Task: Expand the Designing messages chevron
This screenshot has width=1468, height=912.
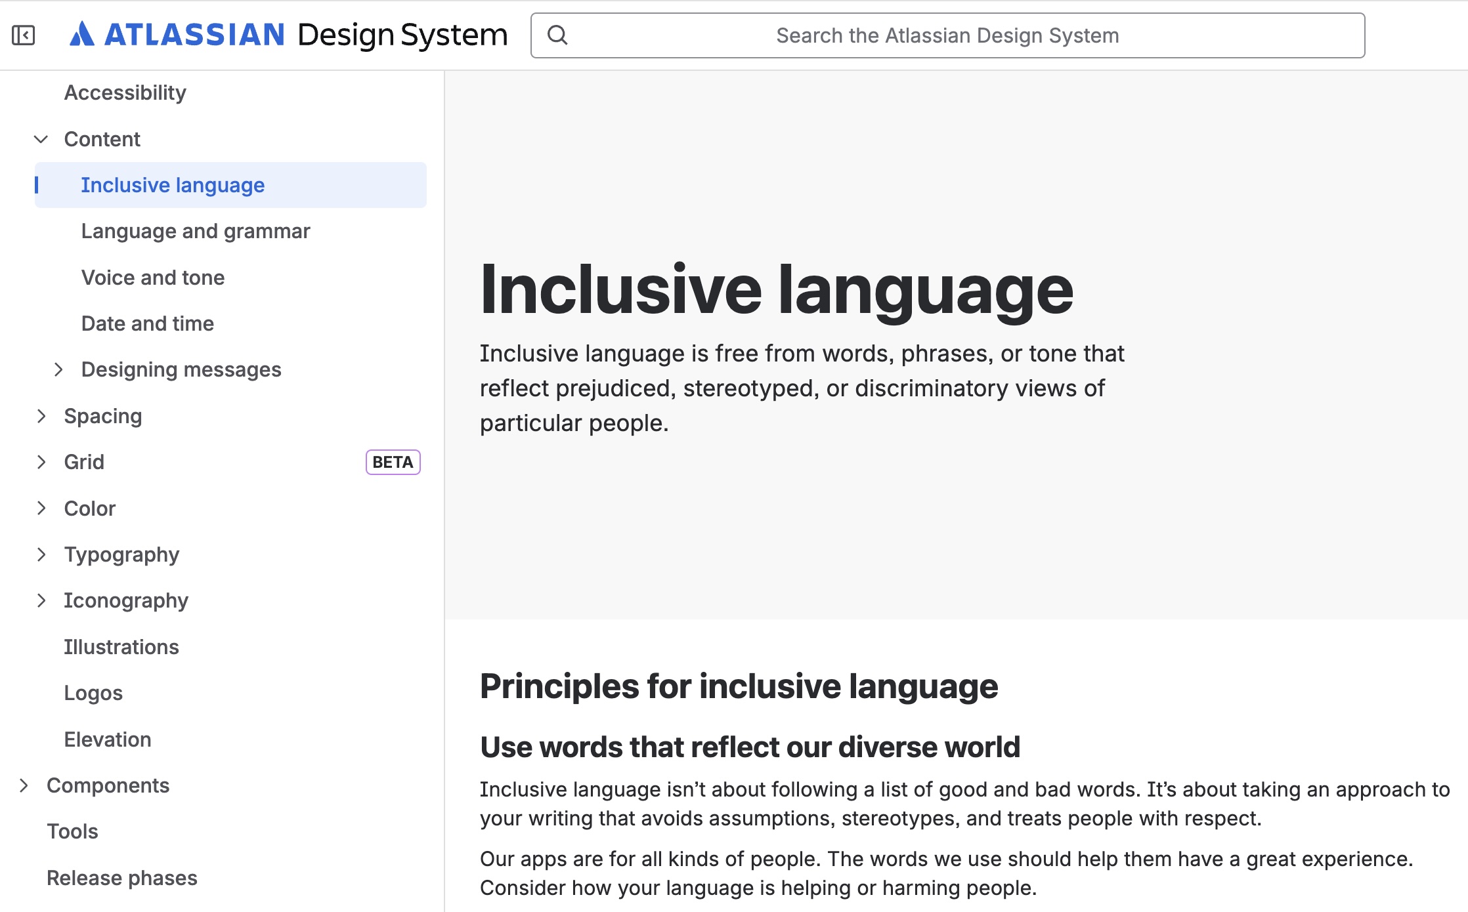Action: [58, 369]
